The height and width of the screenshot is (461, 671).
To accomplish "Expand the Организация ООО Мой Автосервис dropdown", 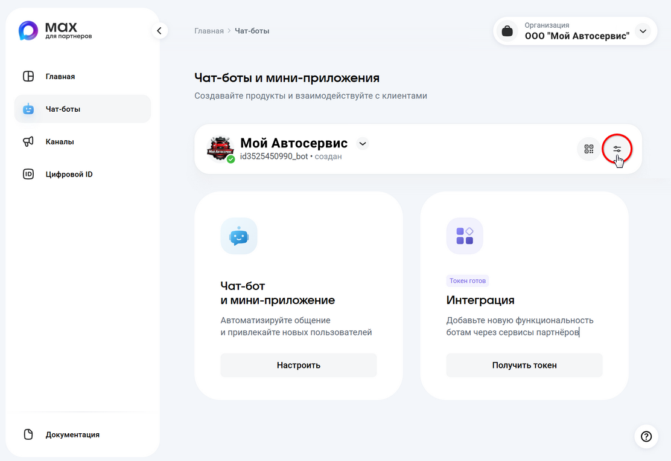I will point(643,31).
